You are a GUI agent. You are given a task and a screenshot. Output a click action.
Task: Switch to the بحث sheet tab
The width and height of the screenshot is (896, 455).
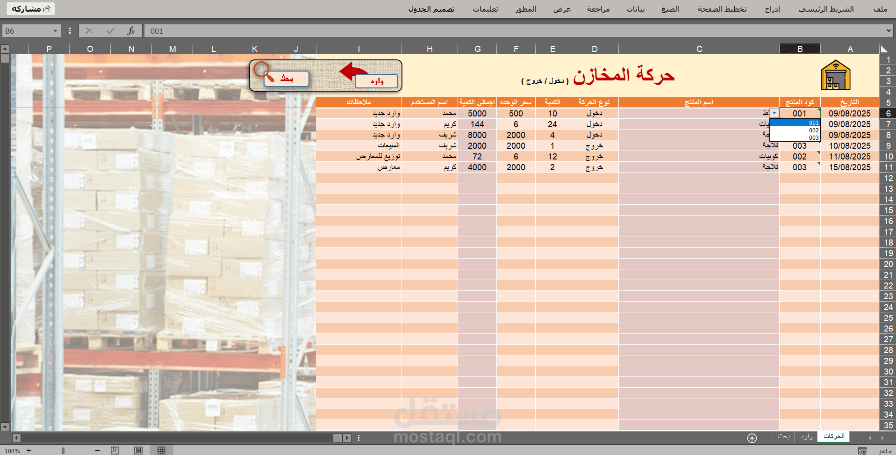[784, 436]
